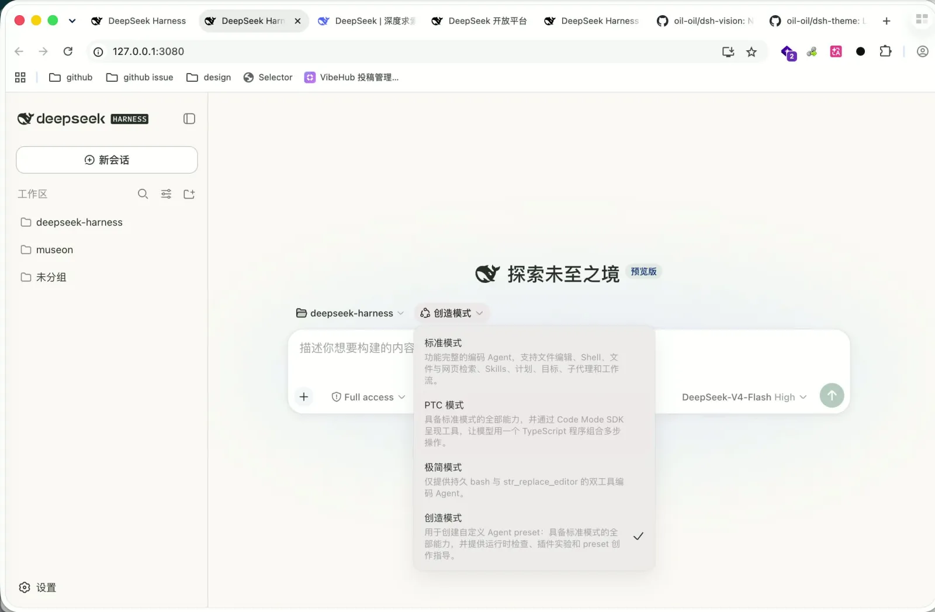This screenshot has width=935, height=612.
Task: Open the browser profile icon
Action: (x=923, y=51)
